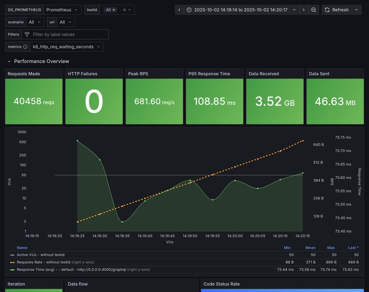Sort legend by Mean column
Screen dimensions: 369x292
point(310,248)
